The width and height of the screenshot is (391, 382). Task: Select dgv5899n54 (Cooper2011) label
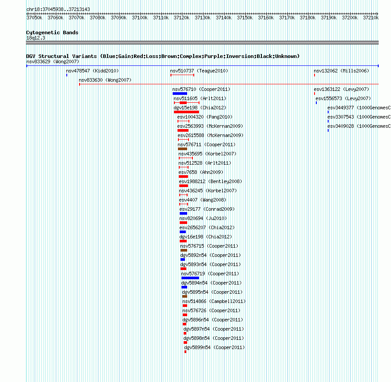[x=214, y=347]
